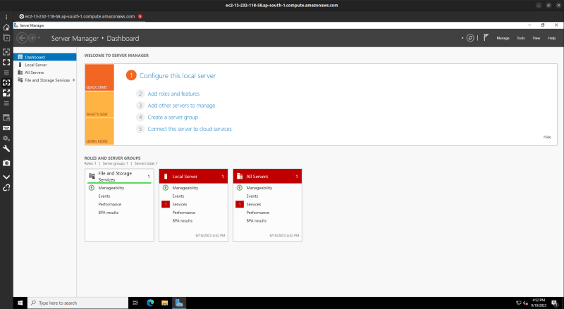564x309 pixels.
Task: Open the Local Server tile header
Action: coord(193,177)
